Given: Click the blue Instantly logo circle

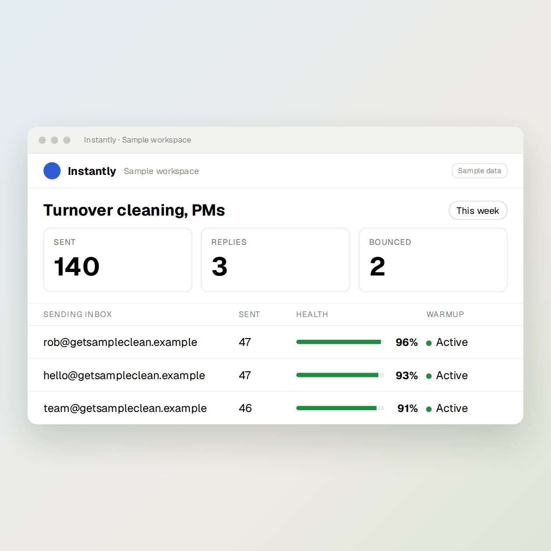Looking at the screenshot, I should tap(52, 171).
